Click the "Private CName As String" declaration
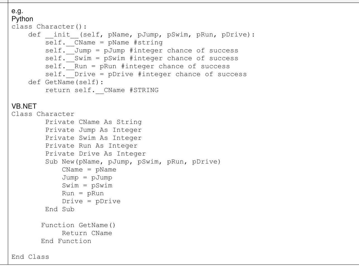The height and width of the screenshot is (267, 359). [93, 122]
